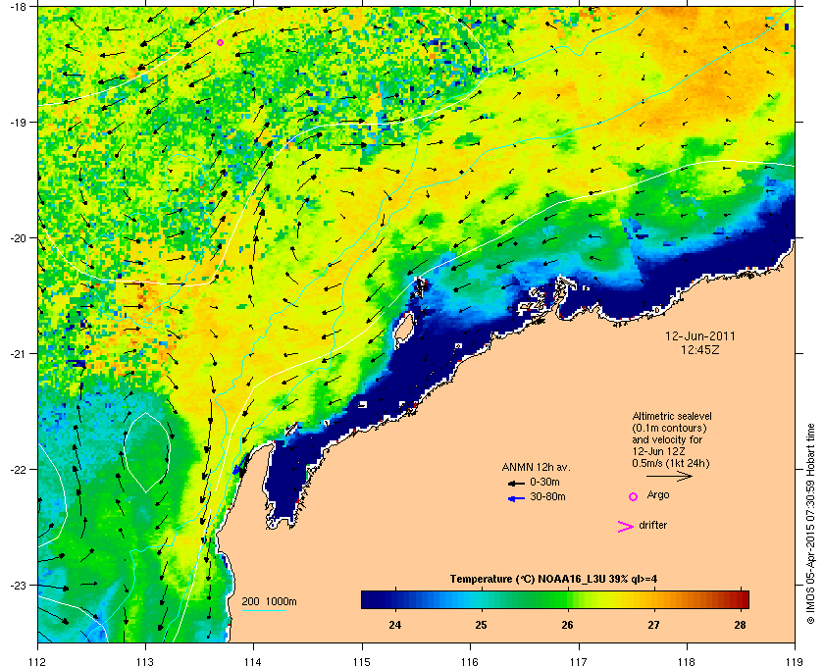Click the 27 tick label under color bar
Viewport: 824px width, 667px height.
(653, 625)
